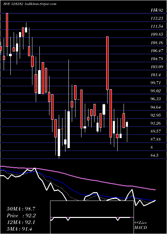
Task: Click the Price : 92.2 readout
Action: [x=21, y=216]
